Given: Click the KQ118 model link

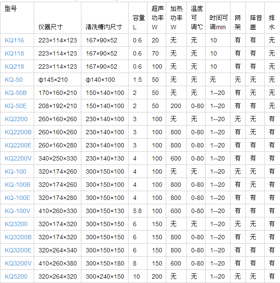Looking at the screenshot, I should [14, 53].
